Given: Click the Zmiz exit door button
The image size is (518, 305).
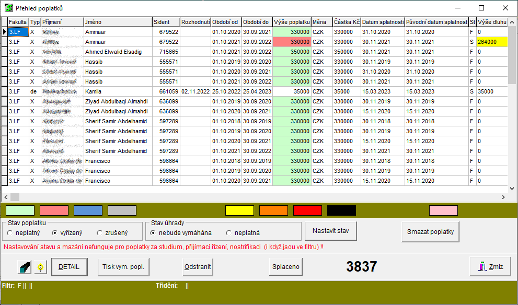Looking at the screenshot, I should [x=489, y=266].
